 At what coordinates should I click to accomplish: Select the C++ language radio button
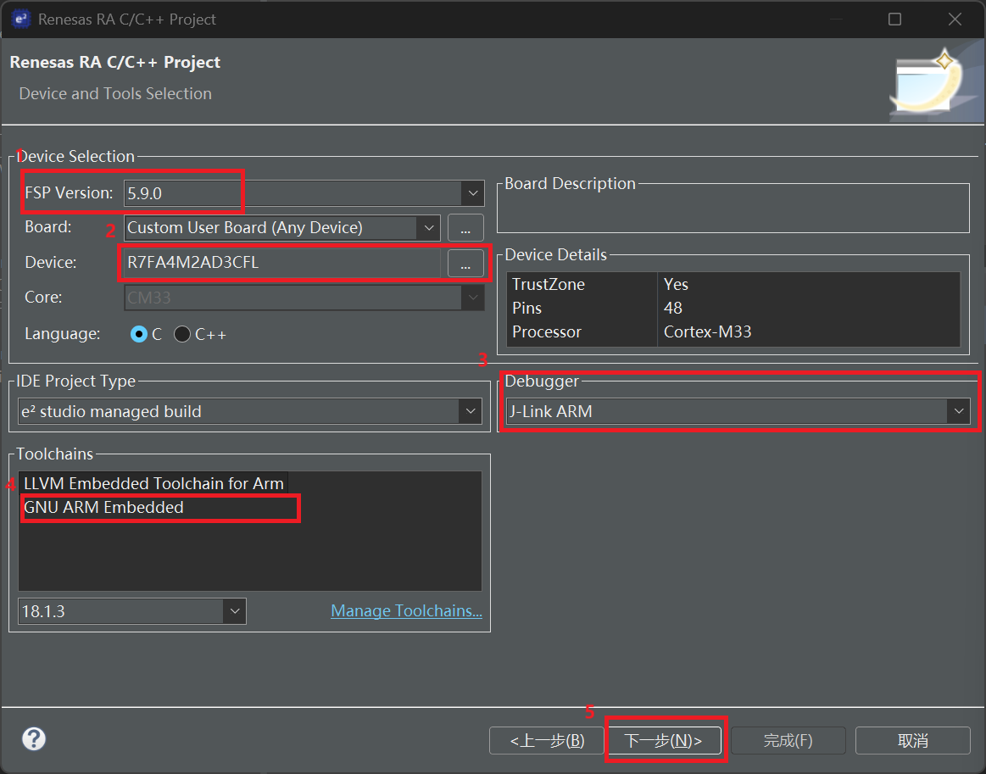point(182,334)
